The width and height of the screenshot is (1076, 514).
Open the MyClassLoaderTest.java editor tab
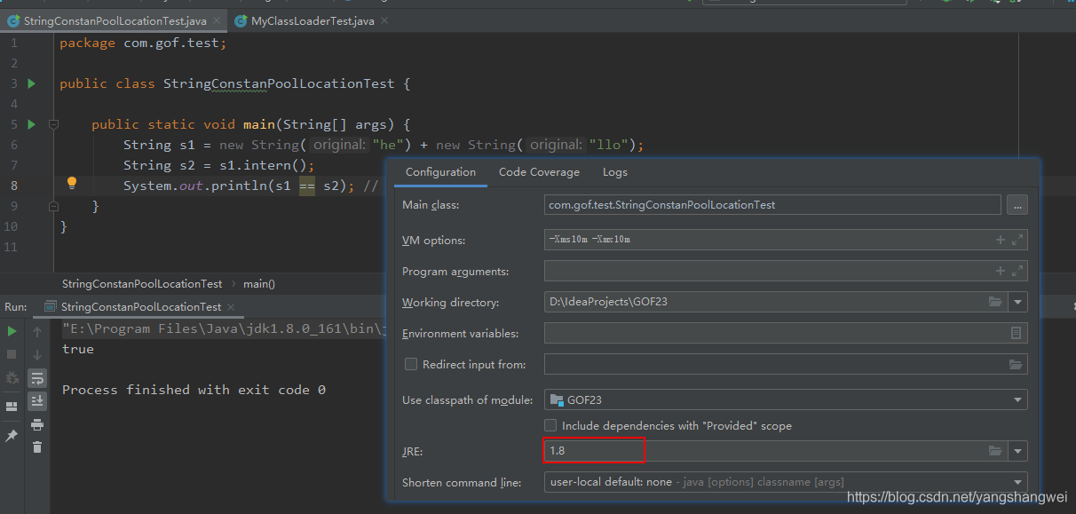(x=313, y=20)
